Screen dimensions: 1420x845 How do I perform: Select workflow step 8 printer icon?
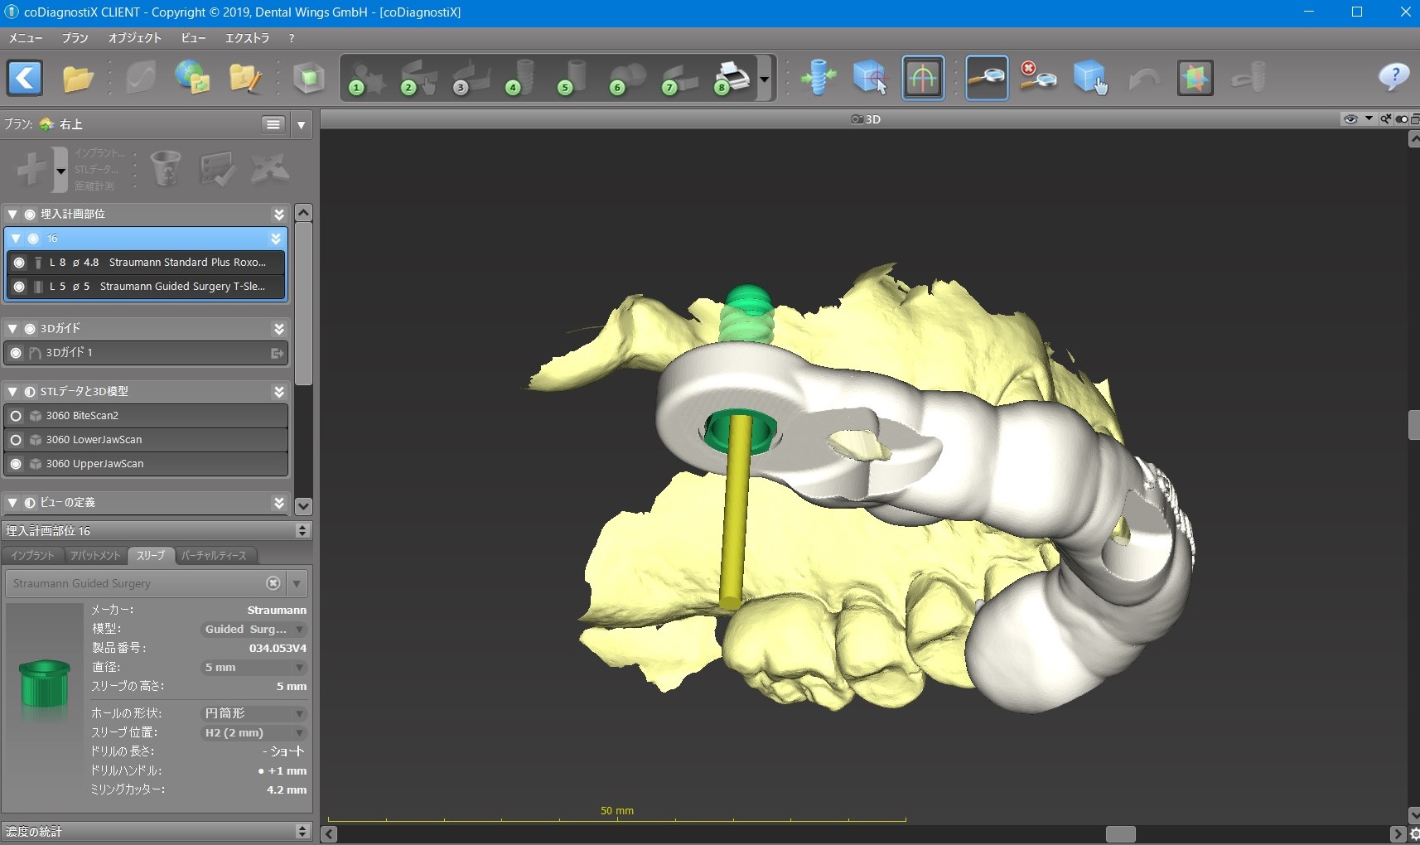(x=732, y=79)
